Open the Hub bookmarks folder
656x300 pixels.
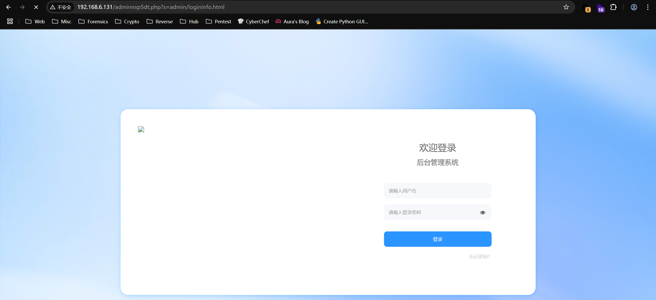pyautogui.click(x=189, y=22)
